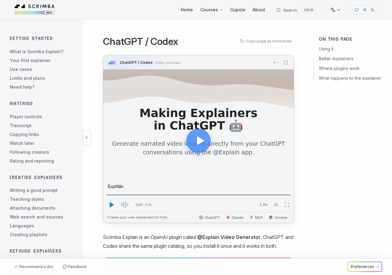Switch to dark theme
The width and height of the screenshot is (392, 275).
click(373, 10)
